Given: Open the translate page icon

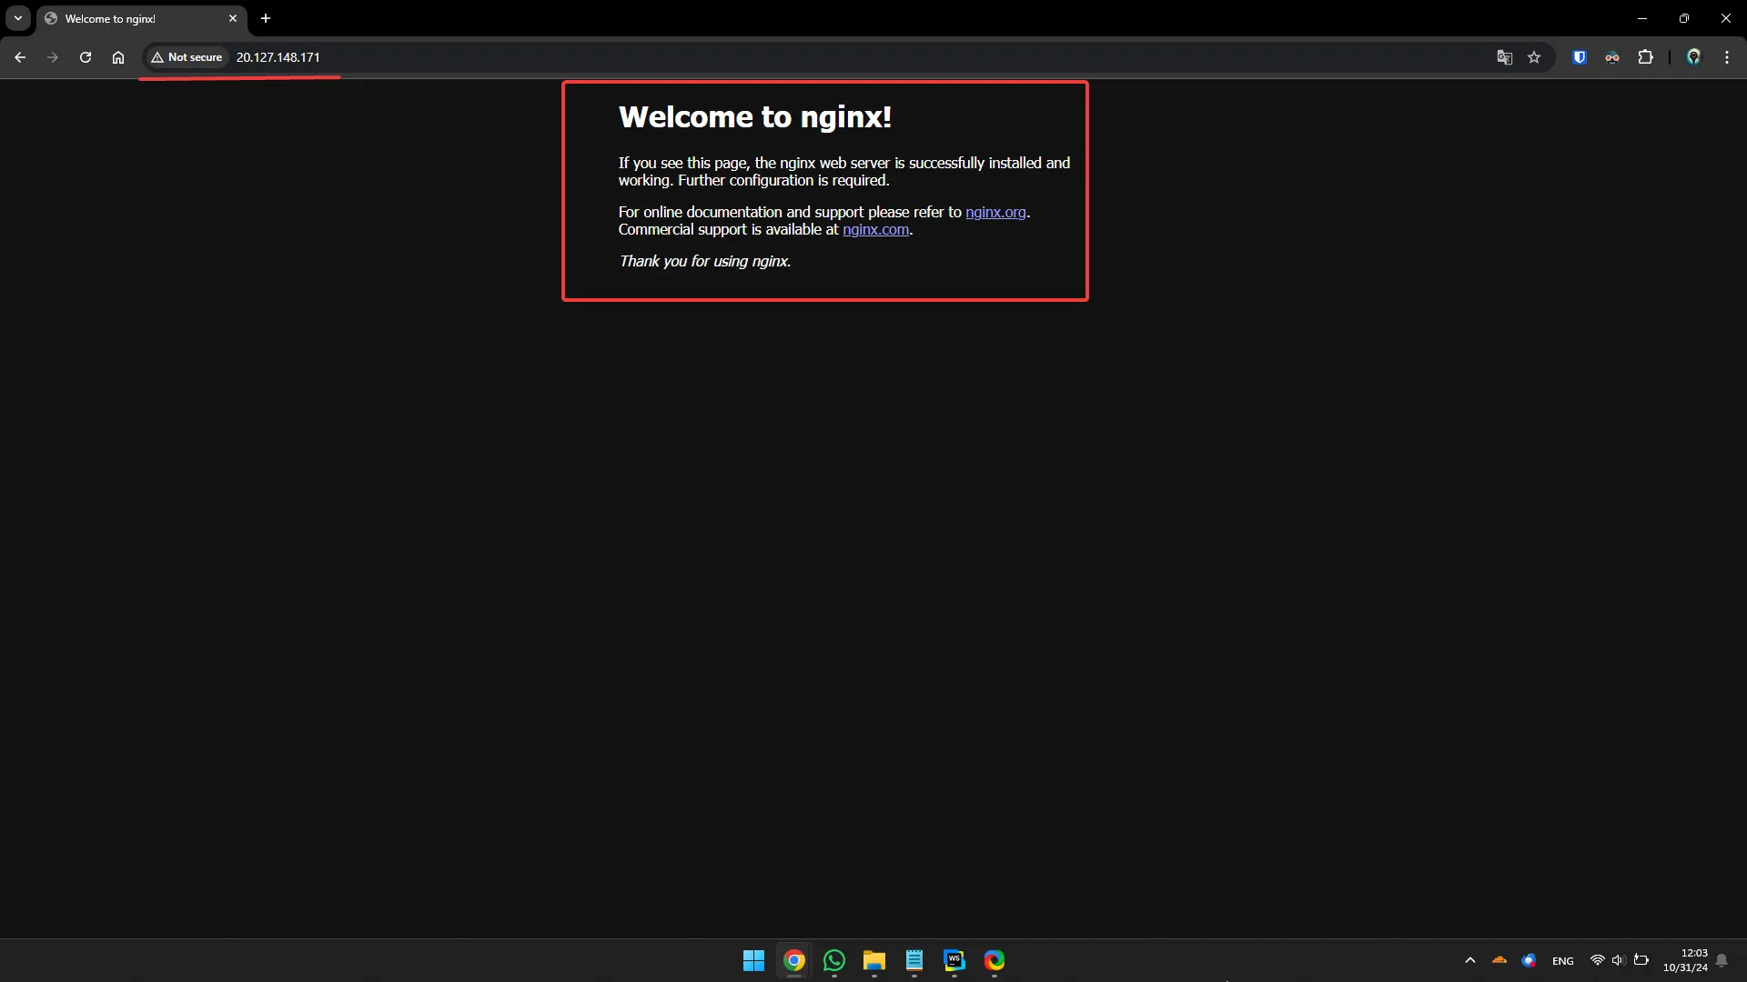Looking at the screenshot, I should click(1505, 57).
